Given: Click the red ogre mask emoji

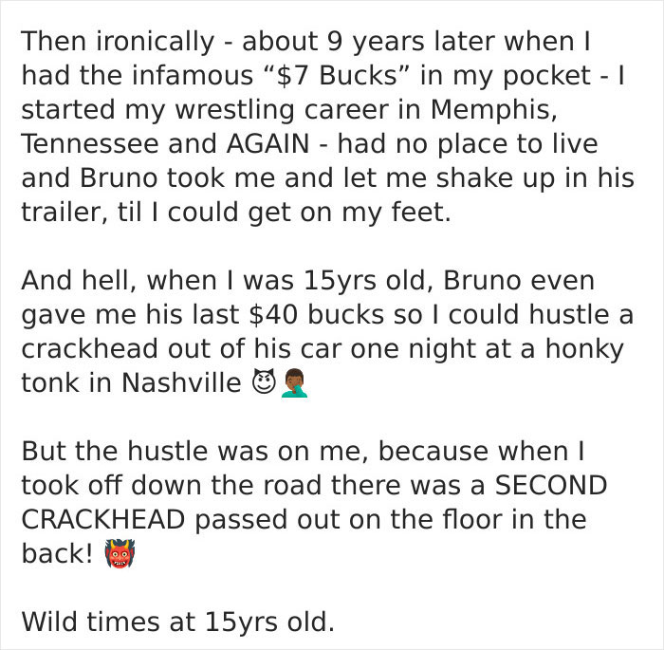Looking at the screenshot, I should coord(120,553).
